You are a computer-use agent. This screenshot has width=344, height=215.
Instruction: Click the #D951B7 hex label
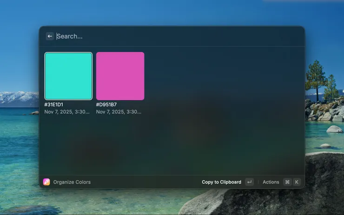106,104
